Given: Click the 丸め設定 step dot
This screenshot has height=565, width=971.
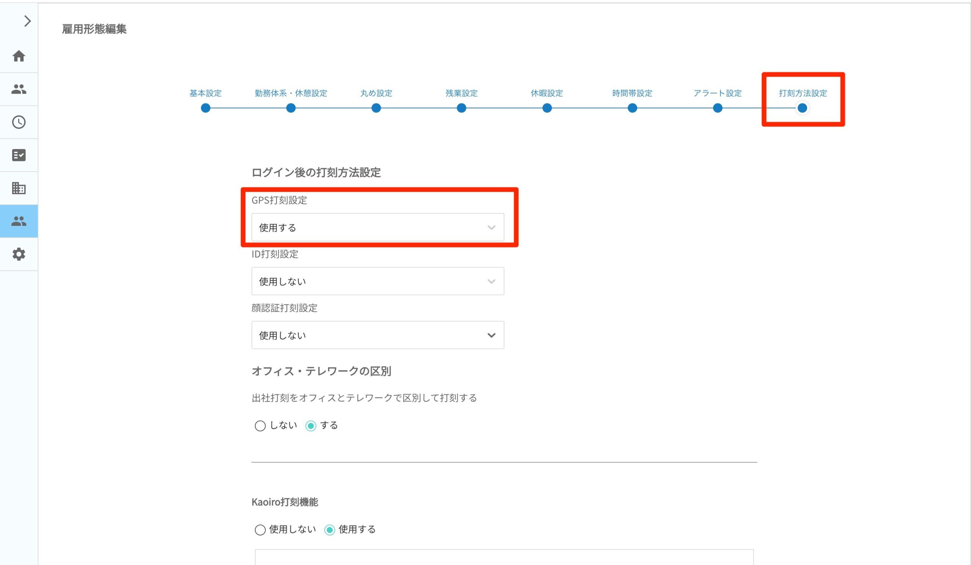Looking at the screenshot, I should [x=376, y=108].
